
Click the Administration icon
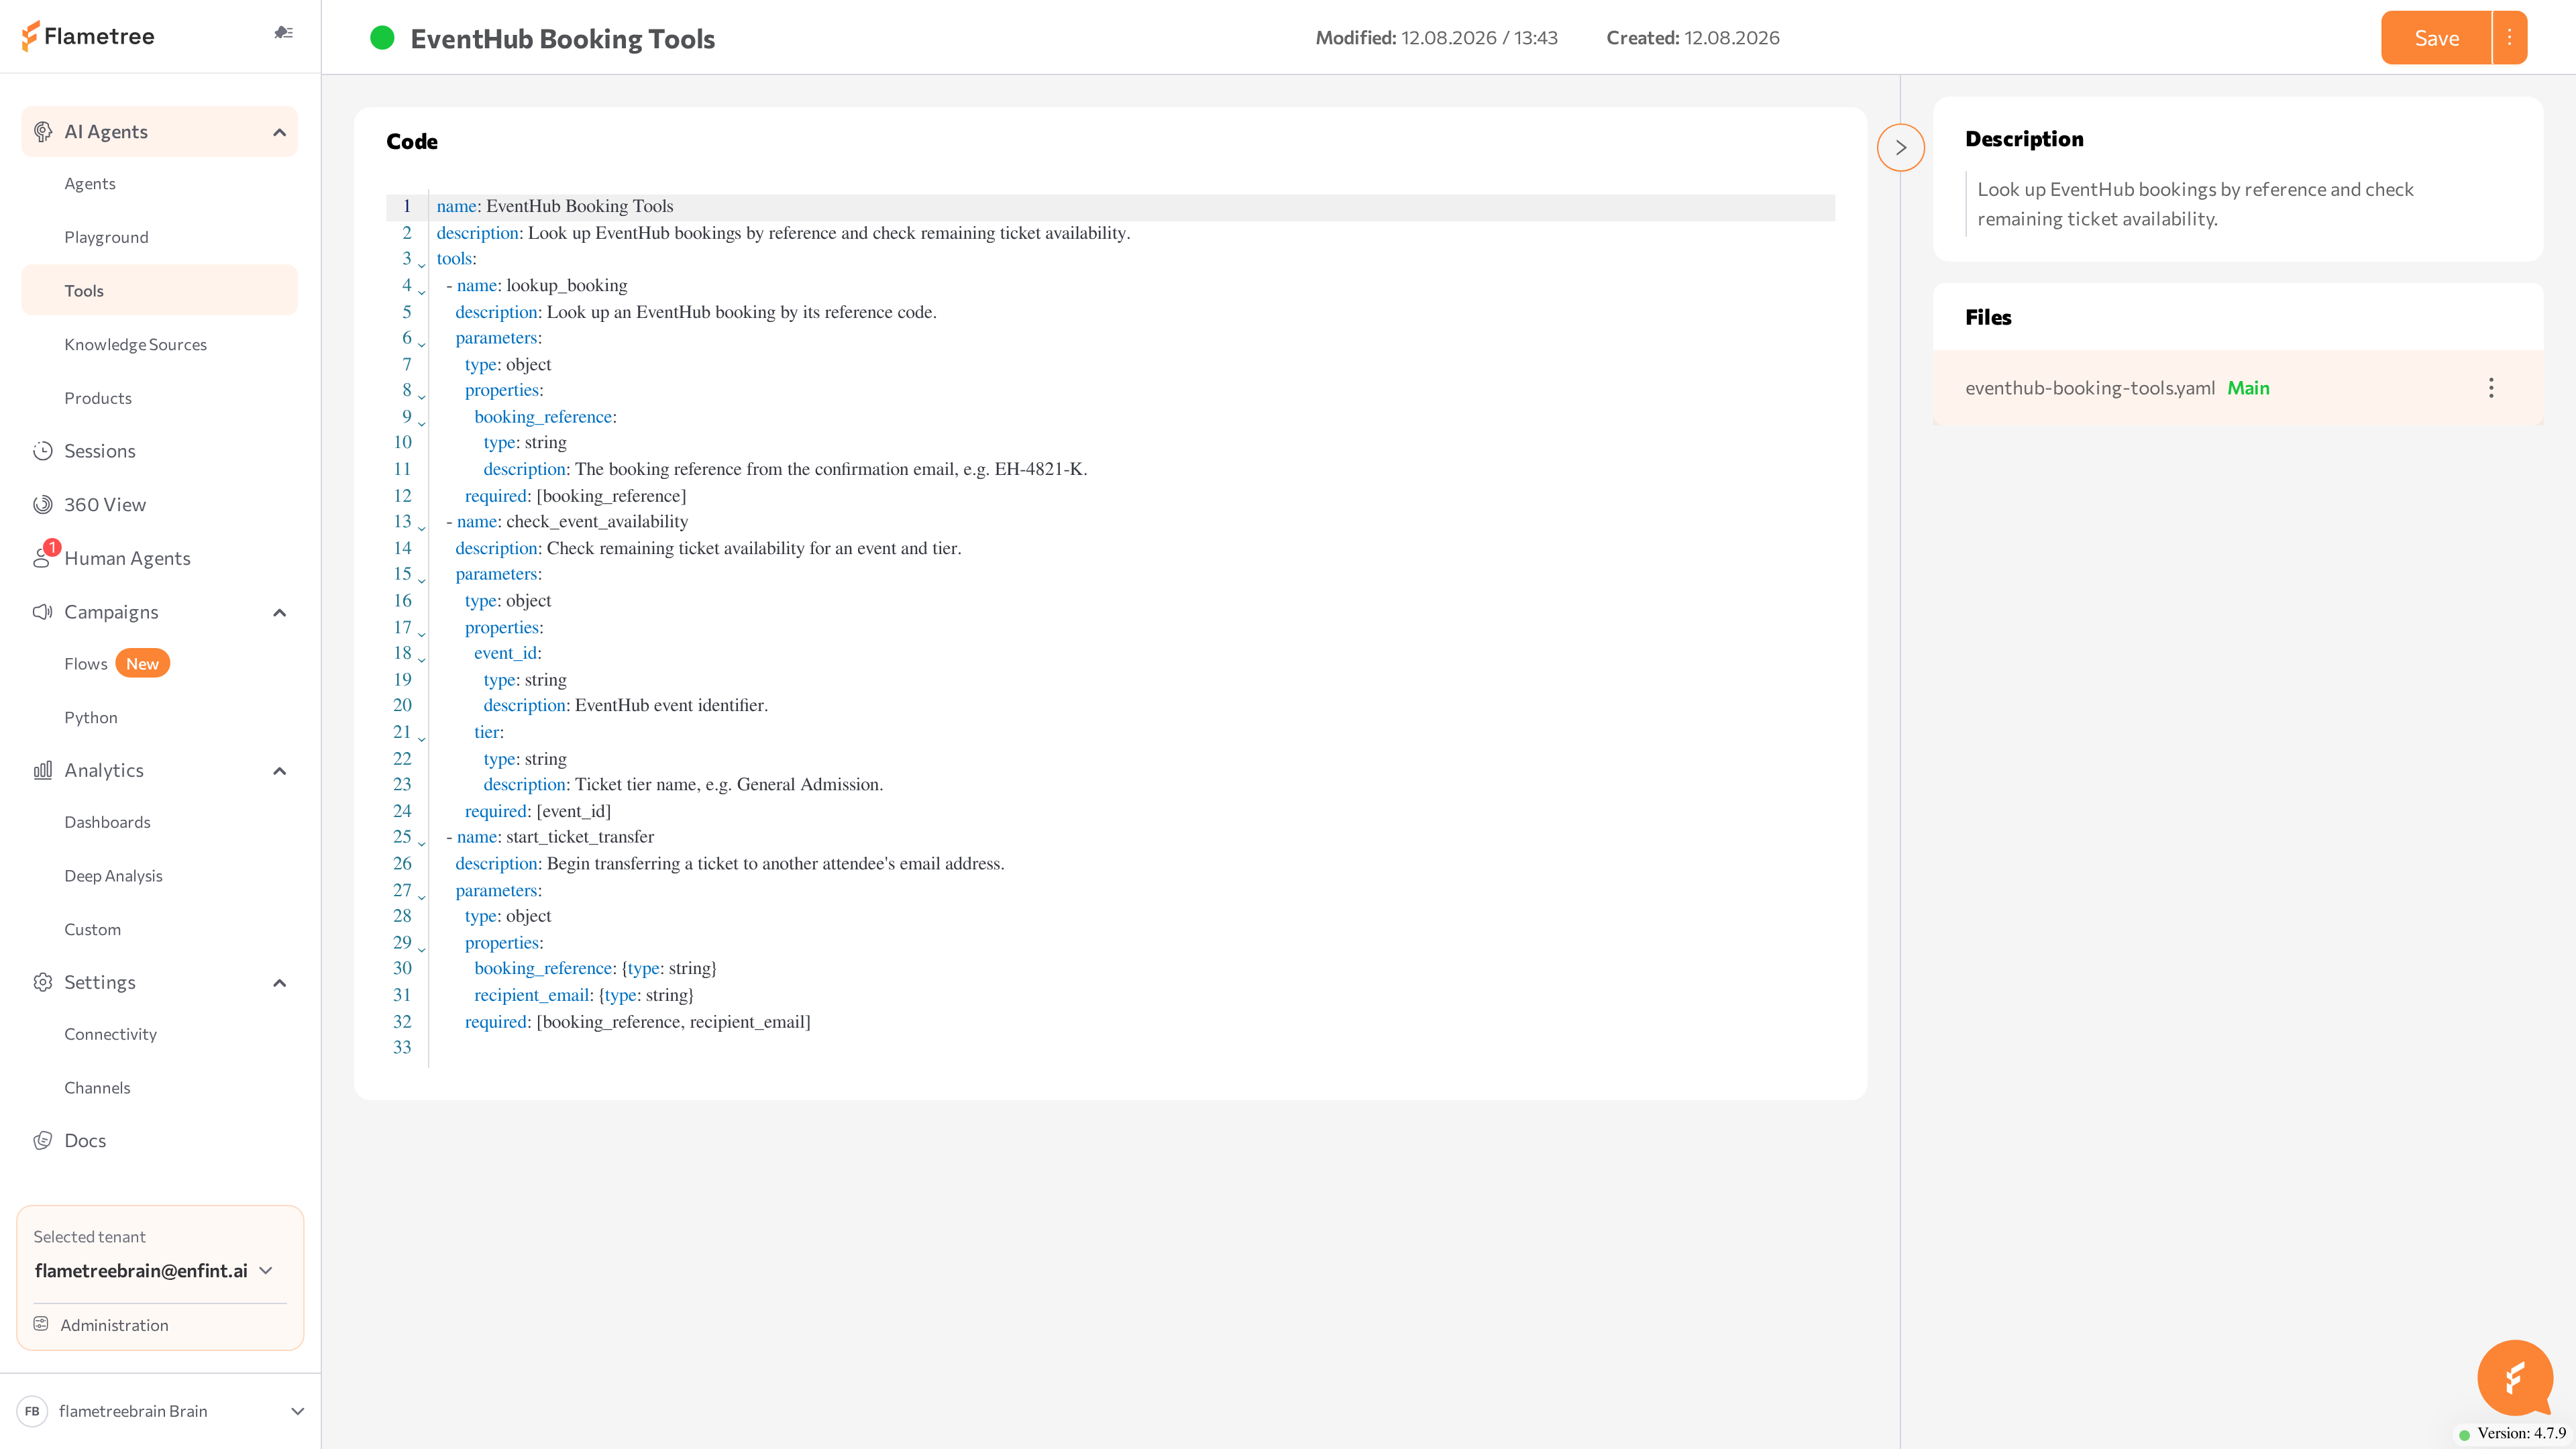pos(41,1324)
